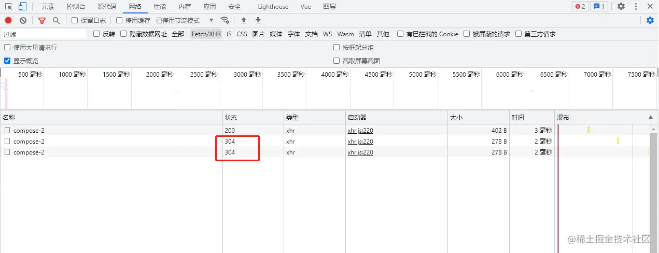The height and width of the screenshot is (253, 659).
Task: Sort by the 名称 column header
Action: 111,118
